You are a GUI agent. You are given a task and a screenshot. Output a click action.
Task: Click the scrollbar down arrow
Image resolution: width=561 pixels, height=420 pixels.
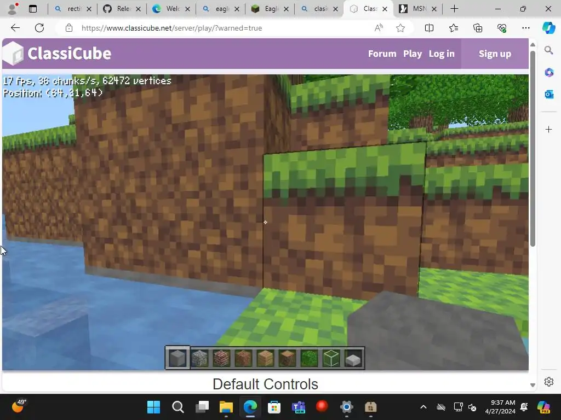pyautogui.click(x=533, y=385)
